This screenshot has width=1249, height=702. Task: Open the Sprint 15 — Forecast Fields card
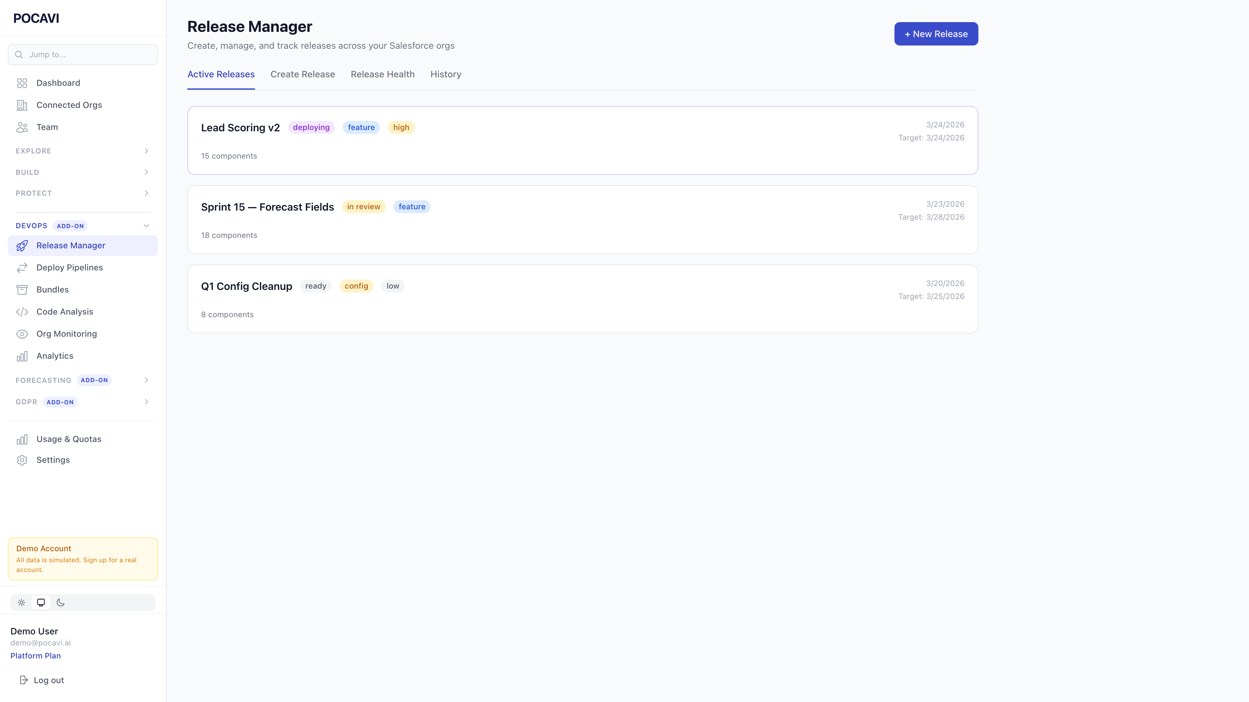583,220
